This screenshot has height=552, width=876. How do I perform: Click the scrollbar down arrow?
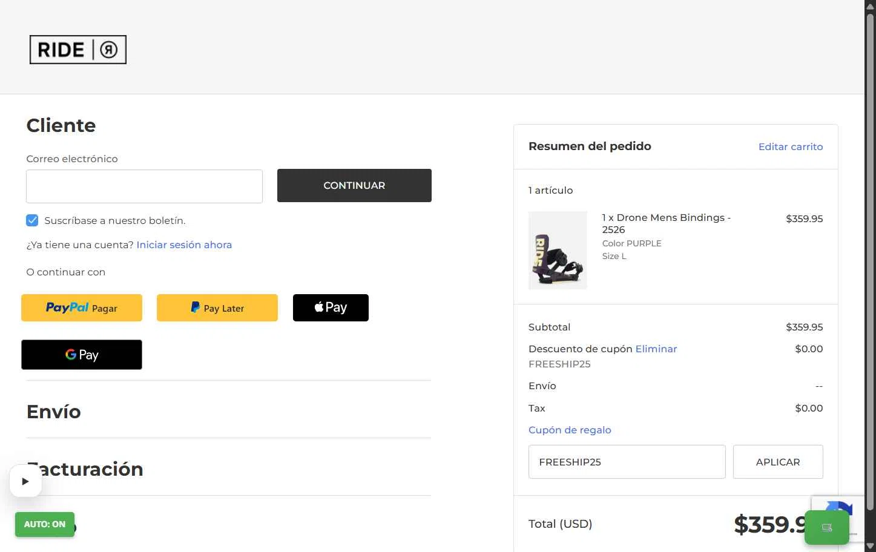point(870,546)
